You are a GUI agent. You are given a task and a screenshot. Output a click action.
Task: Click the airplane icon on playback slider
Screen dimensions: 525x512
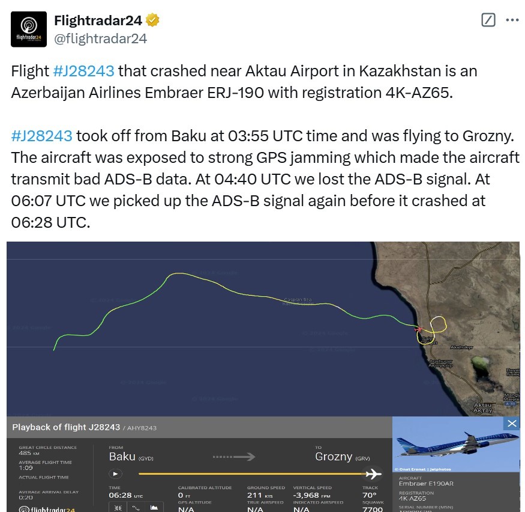tap(373, 474)
